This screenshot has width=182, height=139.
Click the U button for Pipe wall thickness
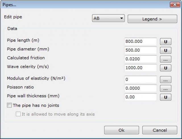click(x=166, y=97)
